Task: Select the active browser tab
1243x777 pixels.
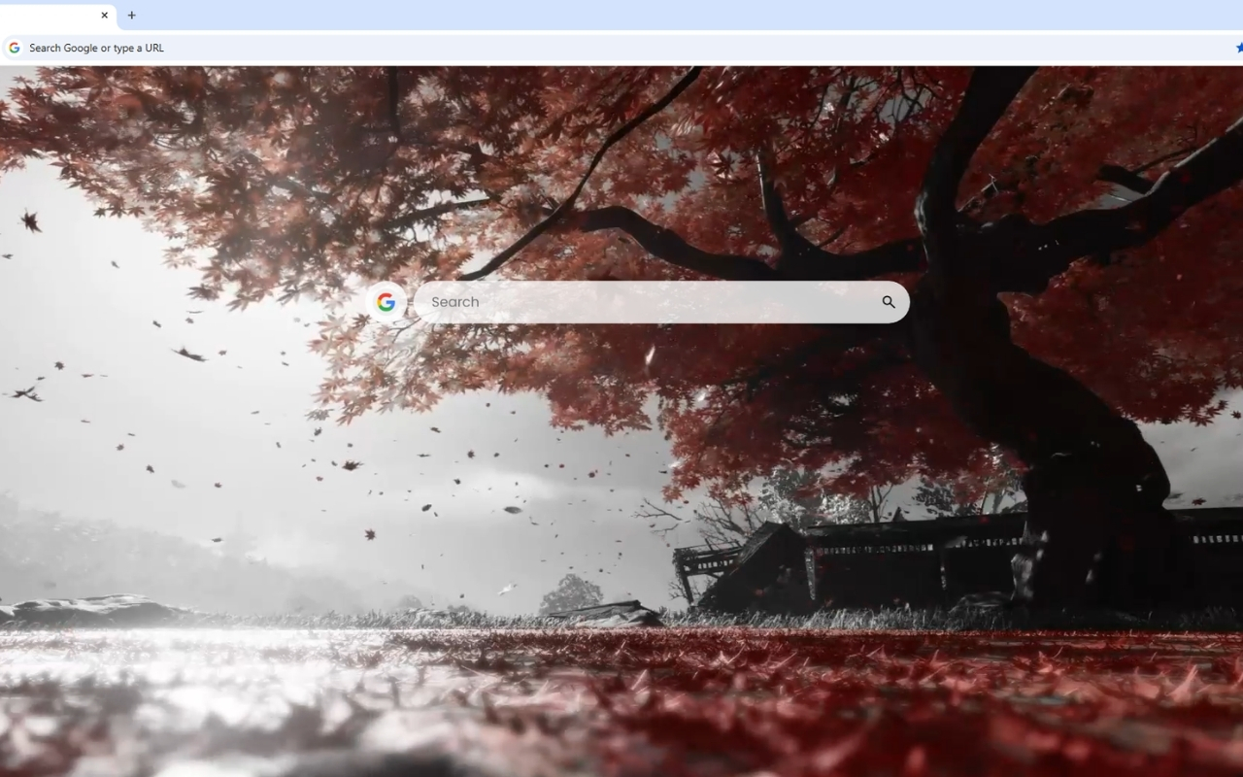Action: coord(58,16)
